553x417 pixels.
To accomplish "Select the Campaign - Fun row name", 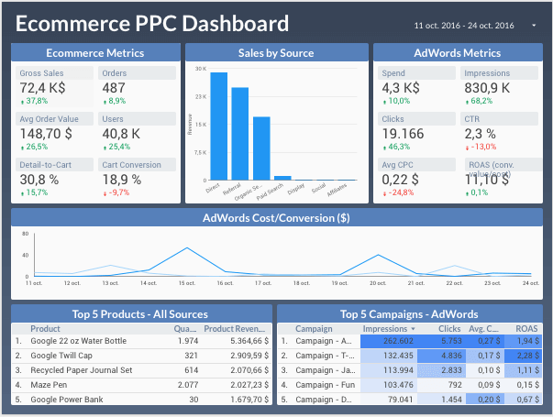I will coord(326,385).
